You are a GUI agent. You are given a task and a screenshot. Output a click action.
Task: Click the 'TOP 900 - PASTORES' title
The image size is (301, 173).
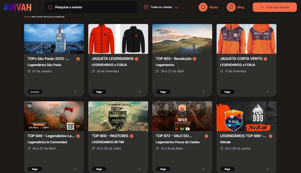pos(110,136)
